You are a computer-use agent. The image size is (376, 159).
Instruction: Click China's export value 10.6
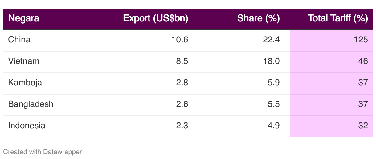[x=180, y=40]
